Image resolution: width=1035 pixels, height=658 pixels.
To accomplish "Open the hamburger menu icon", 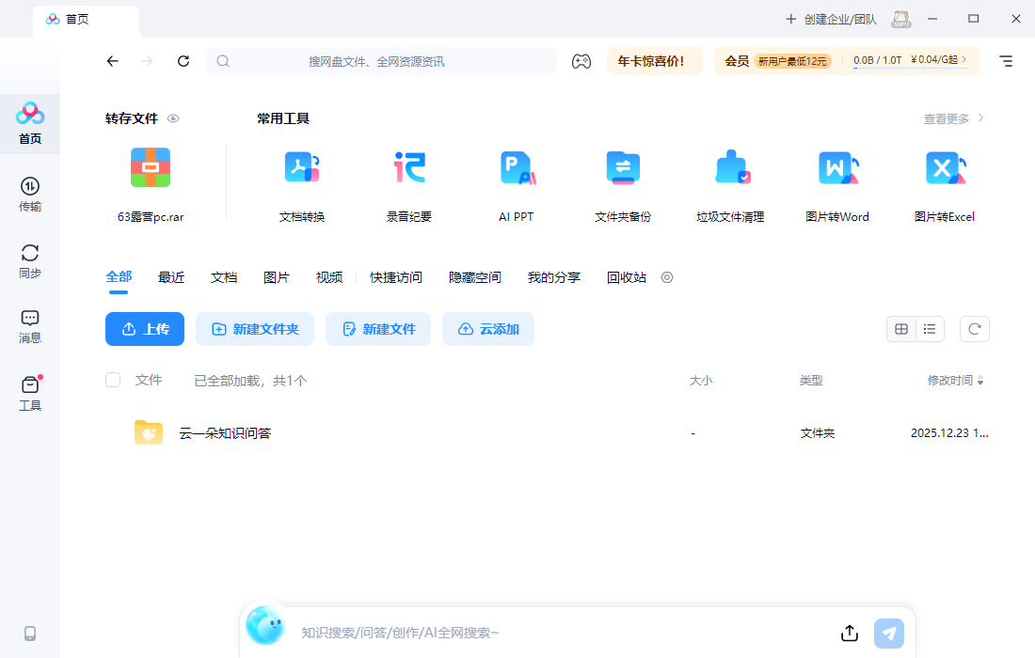I will pyautogui.click(x=1005, y=61).
